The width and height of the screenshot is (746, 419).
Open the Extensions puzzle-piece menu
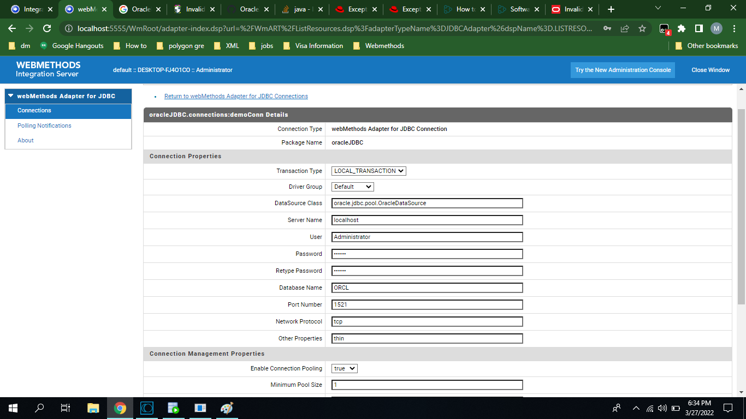pyautogui.click(x=682, y=28)
